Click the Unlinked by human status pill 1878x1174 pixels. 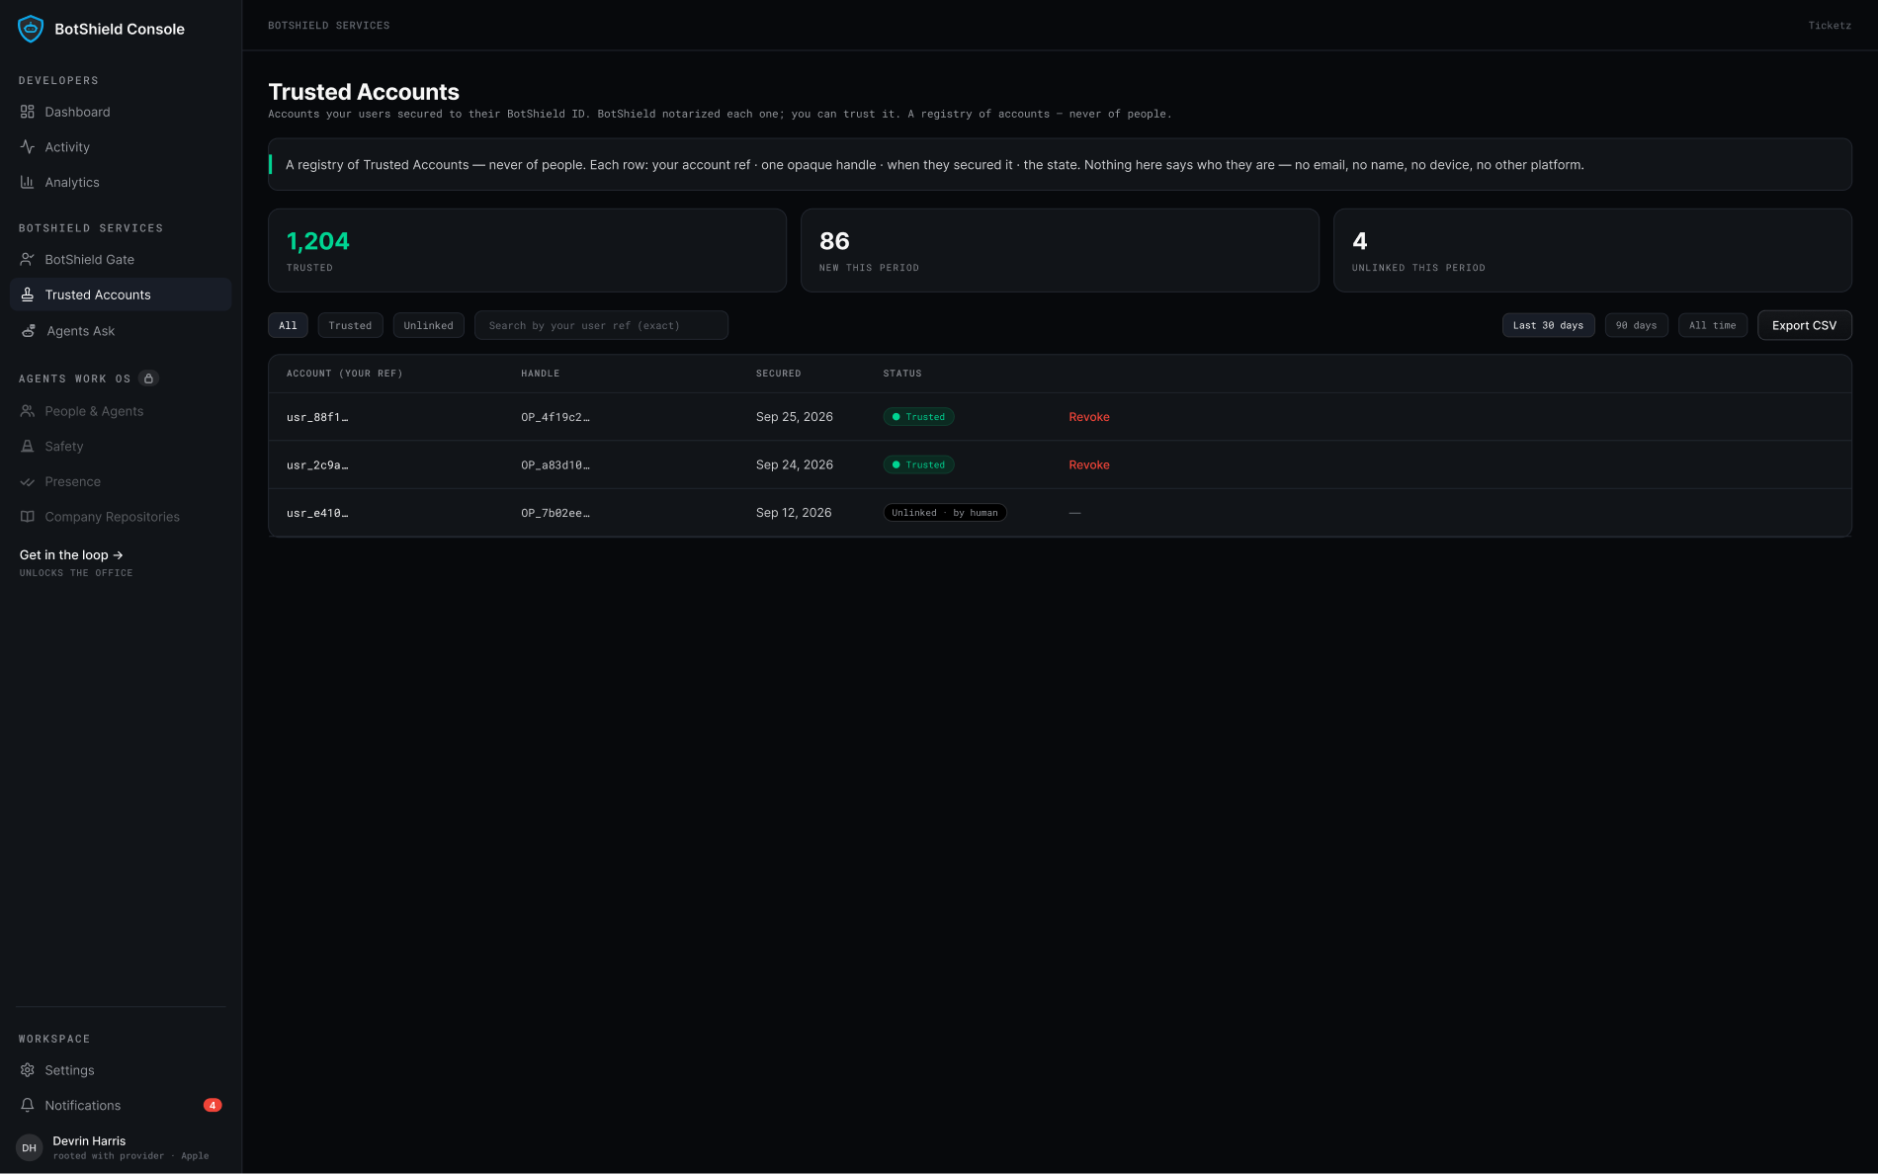[x=944, y=513]
